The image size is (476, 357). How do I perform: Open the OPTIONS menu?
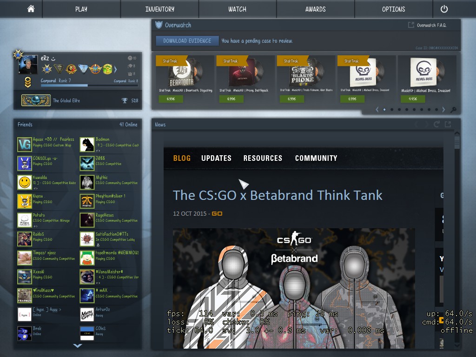pos(393,9)
